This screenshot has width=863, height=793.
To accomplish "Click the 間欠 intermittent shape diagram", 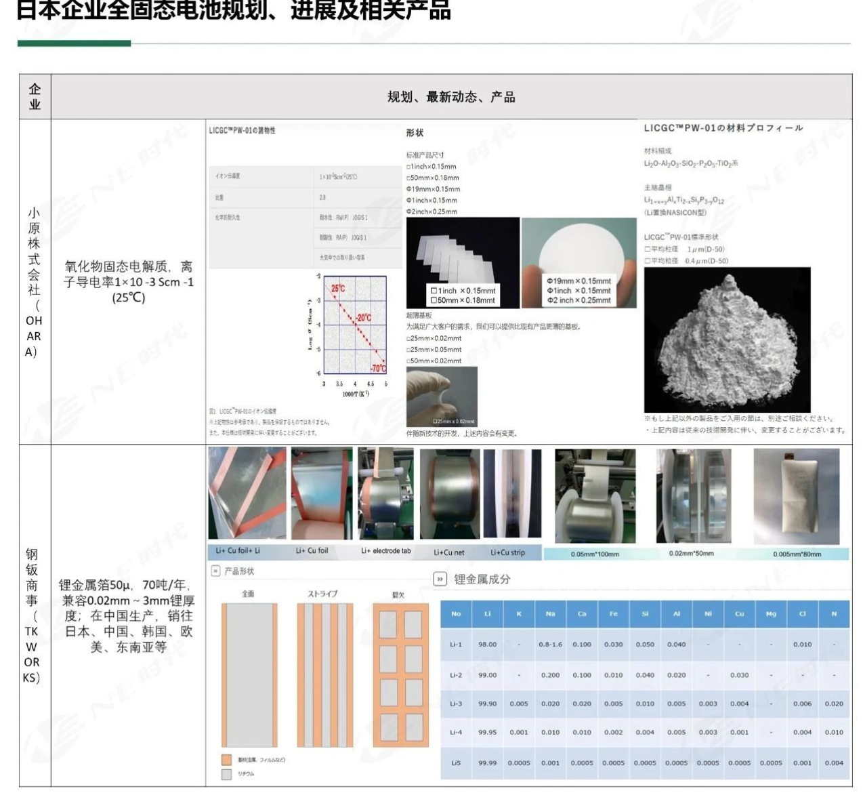I will [x=401, y=675].
